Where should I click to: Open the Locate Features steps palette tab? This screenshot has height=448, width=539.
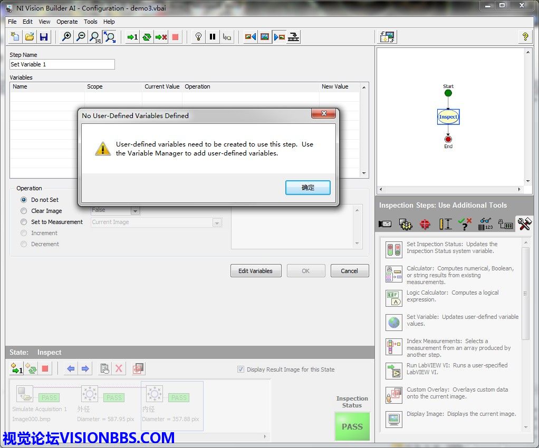tap(425, 224)
